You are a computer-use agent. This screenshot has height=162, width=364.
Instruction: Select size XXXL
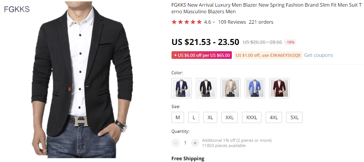click(x=252, y=117)
